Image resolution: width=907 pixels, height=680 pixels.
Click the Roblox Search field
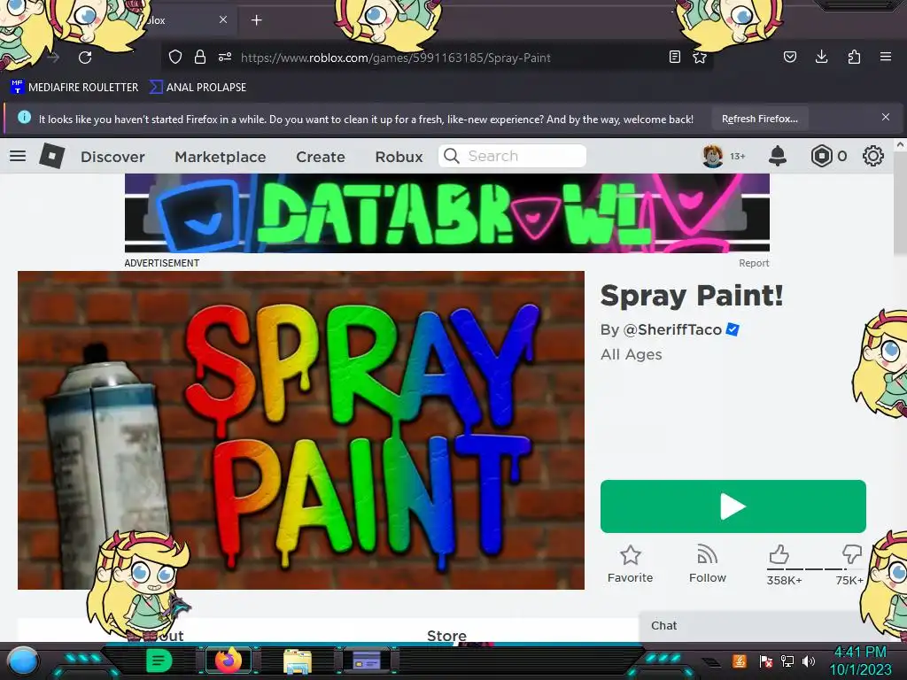[x=513, y=156]
